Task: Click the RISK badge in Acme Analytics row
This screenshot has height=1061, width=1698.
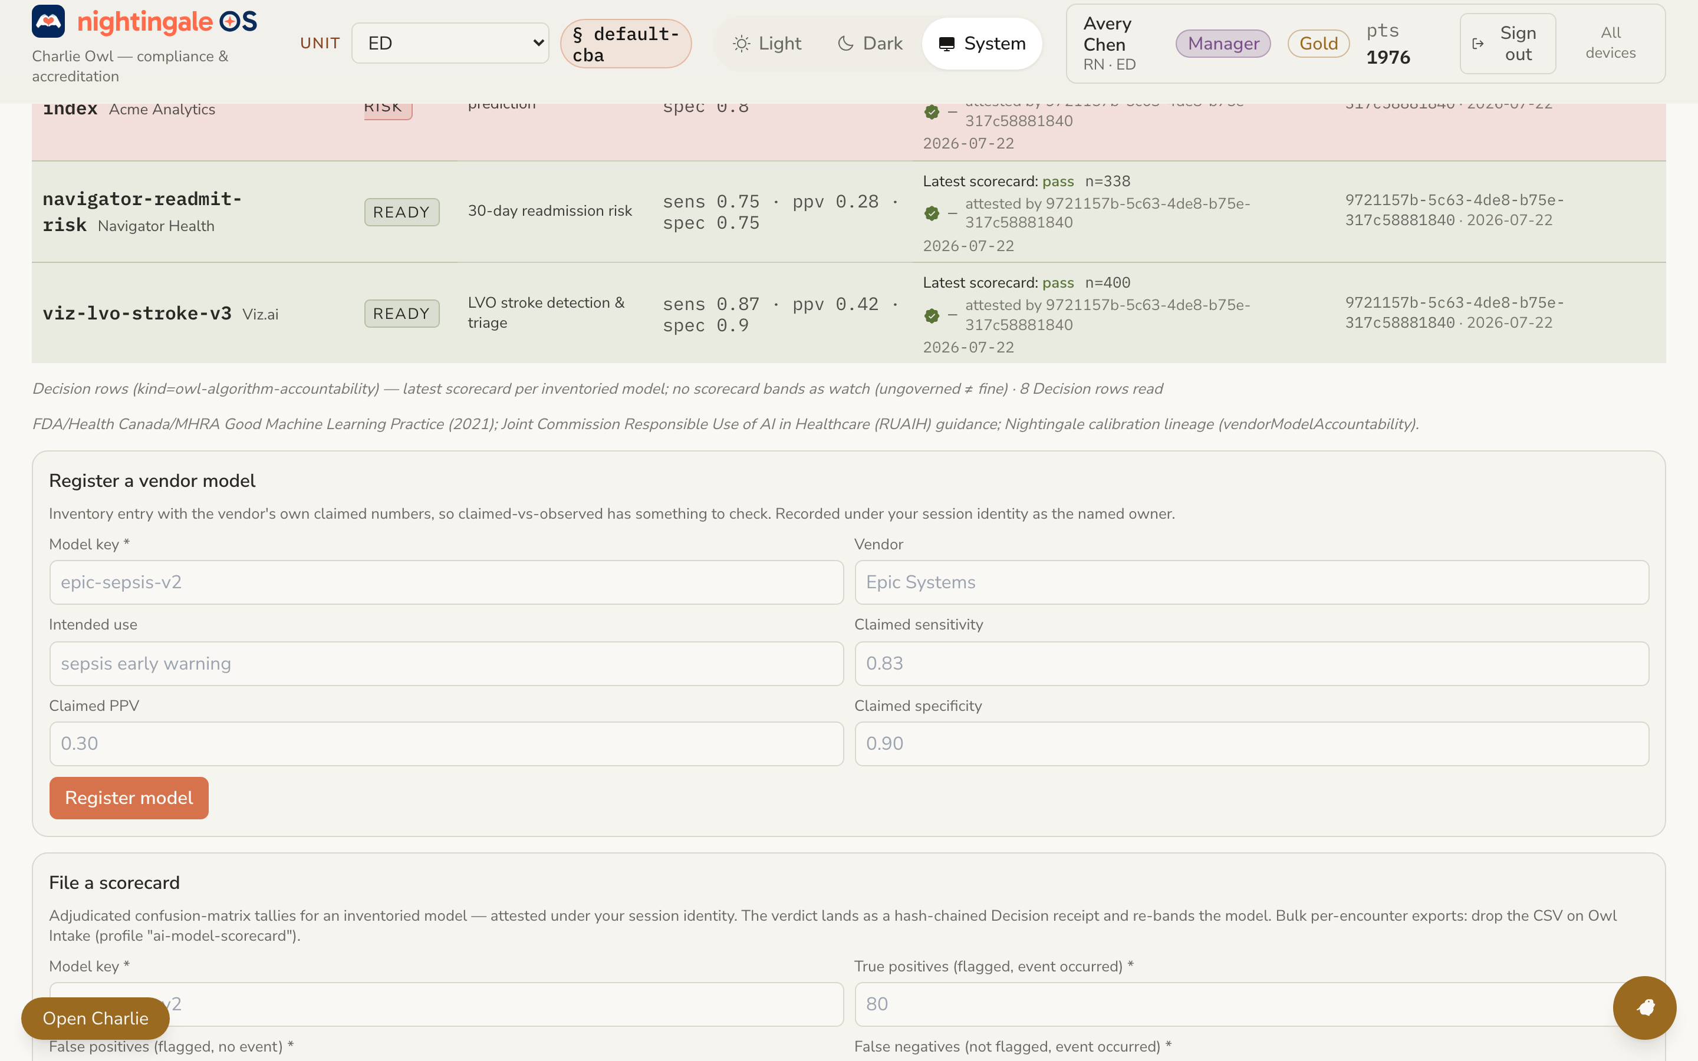Action: point(387,111)
